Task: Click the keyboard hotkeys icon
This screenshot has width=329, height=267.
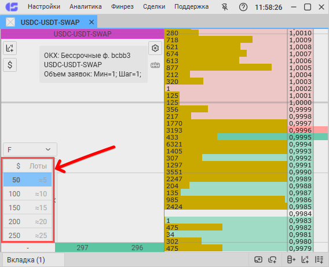Action: (155, 65)
